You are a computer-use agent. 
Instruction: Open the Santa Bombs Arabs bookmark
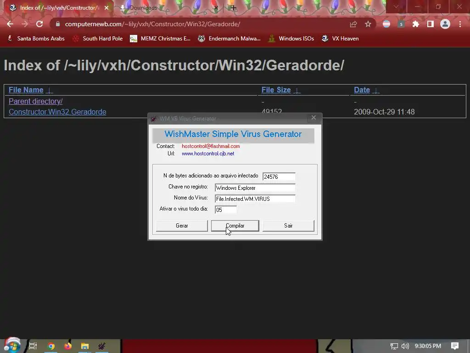(36, 39)
